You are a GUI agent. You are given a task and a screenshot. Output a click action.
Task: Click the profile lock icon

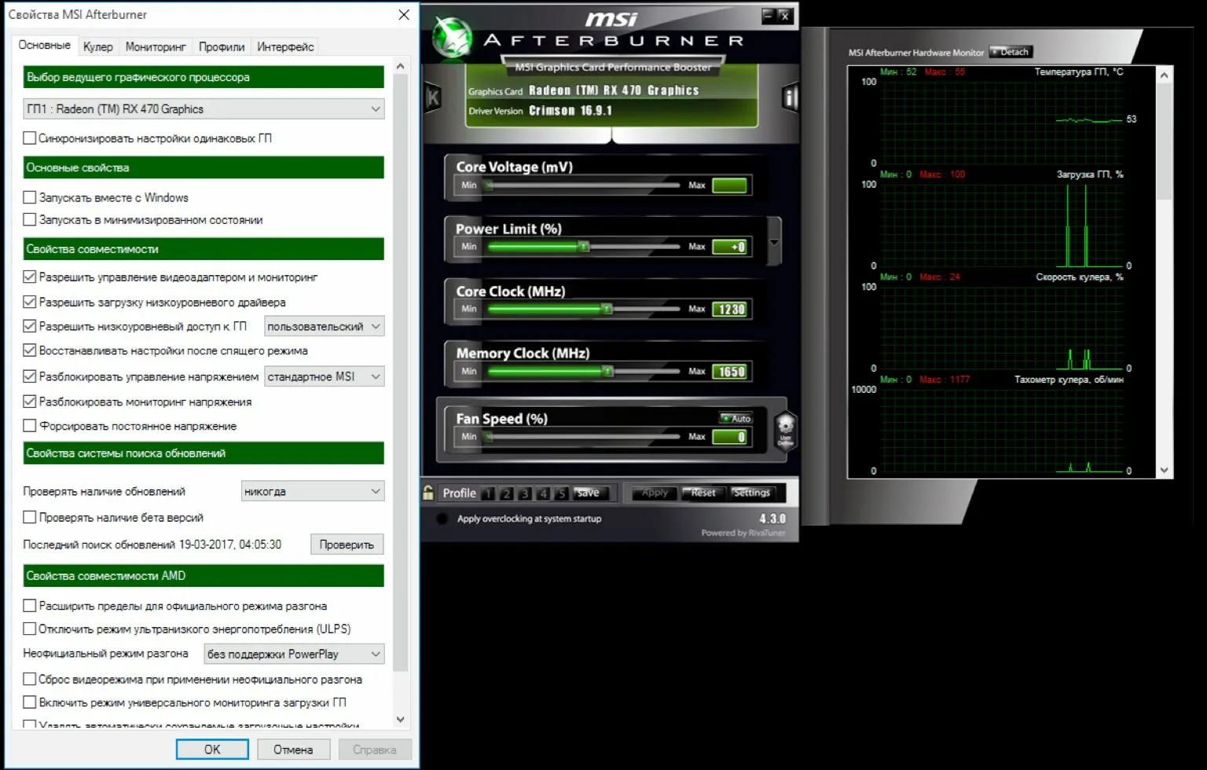(x=428, y=493)
